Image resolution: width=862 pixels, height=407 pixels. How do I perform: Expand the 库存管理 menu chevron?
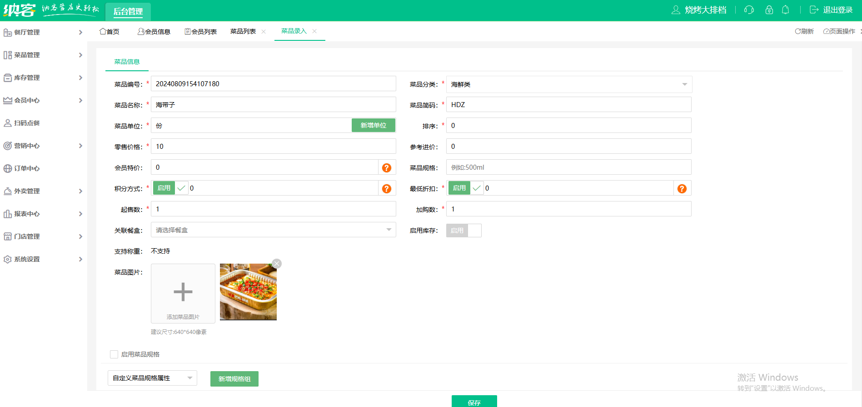[x=80, y=78]
